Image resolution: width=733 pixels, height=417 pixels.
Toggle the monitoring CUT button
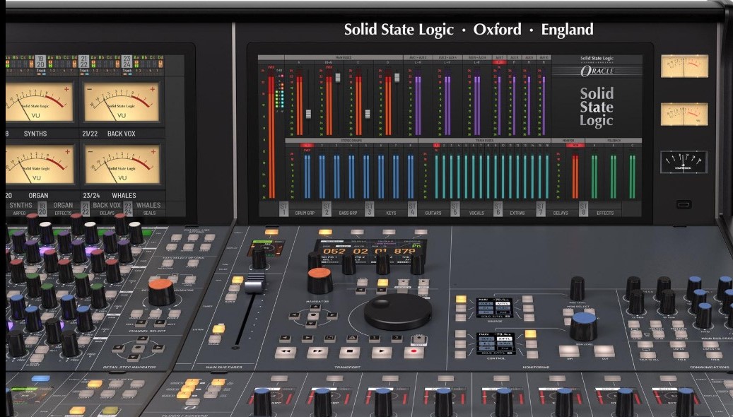click(x=604, y=351)
